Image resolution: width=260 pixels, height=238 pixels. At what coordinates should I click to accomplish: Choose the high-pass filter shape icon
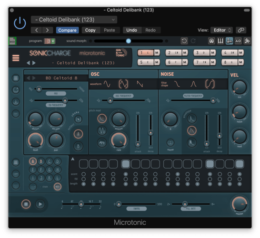pyautogui.click(x=210, y=84)
